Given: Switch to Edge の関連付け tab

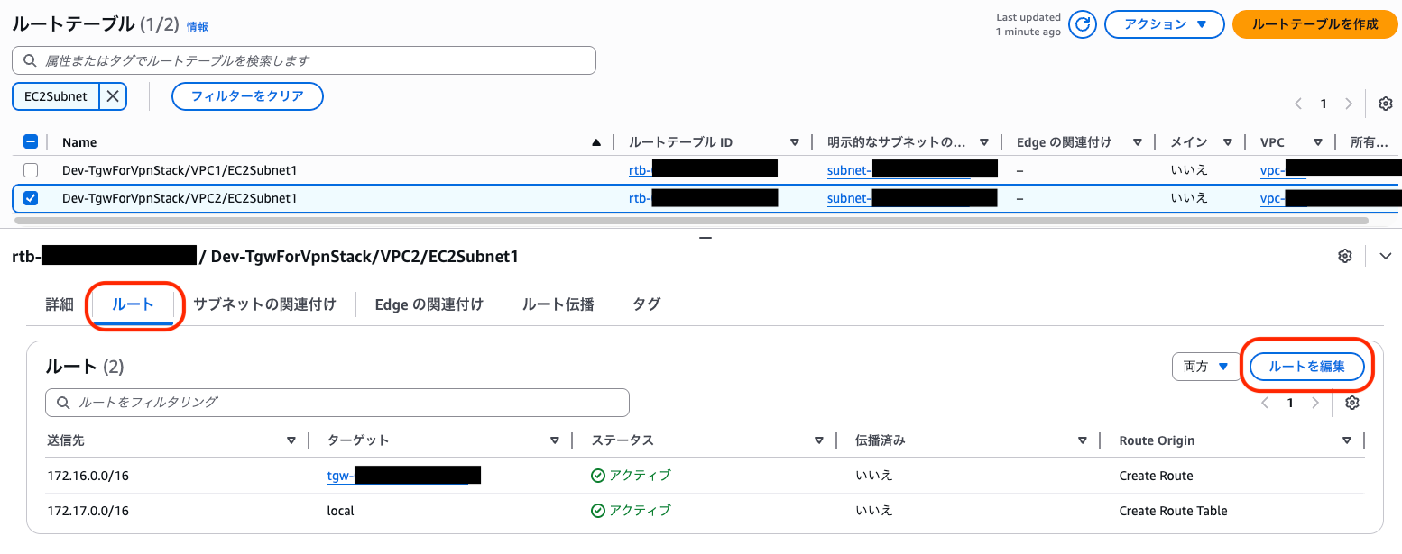Looking at the screenshot, I should tap(429, 304).
